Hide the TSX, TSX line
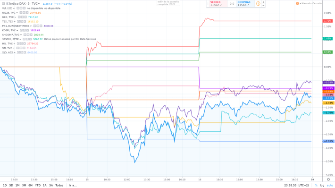This screenshot has width=335, height=188. (18, 22)
